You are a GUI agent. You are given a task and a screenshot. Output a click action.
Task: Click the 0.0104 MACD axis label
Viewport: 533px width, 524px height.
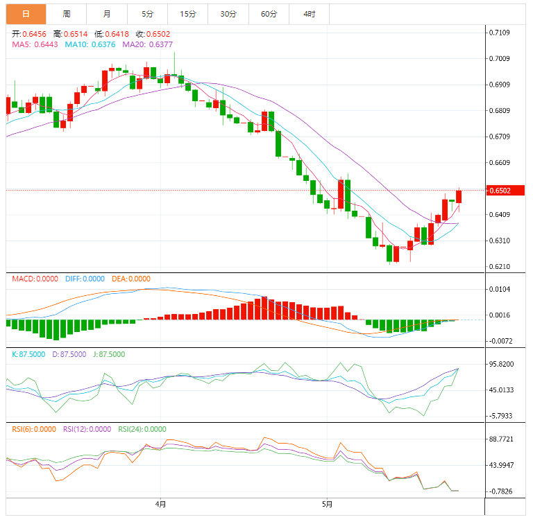(x=500, y=289)
